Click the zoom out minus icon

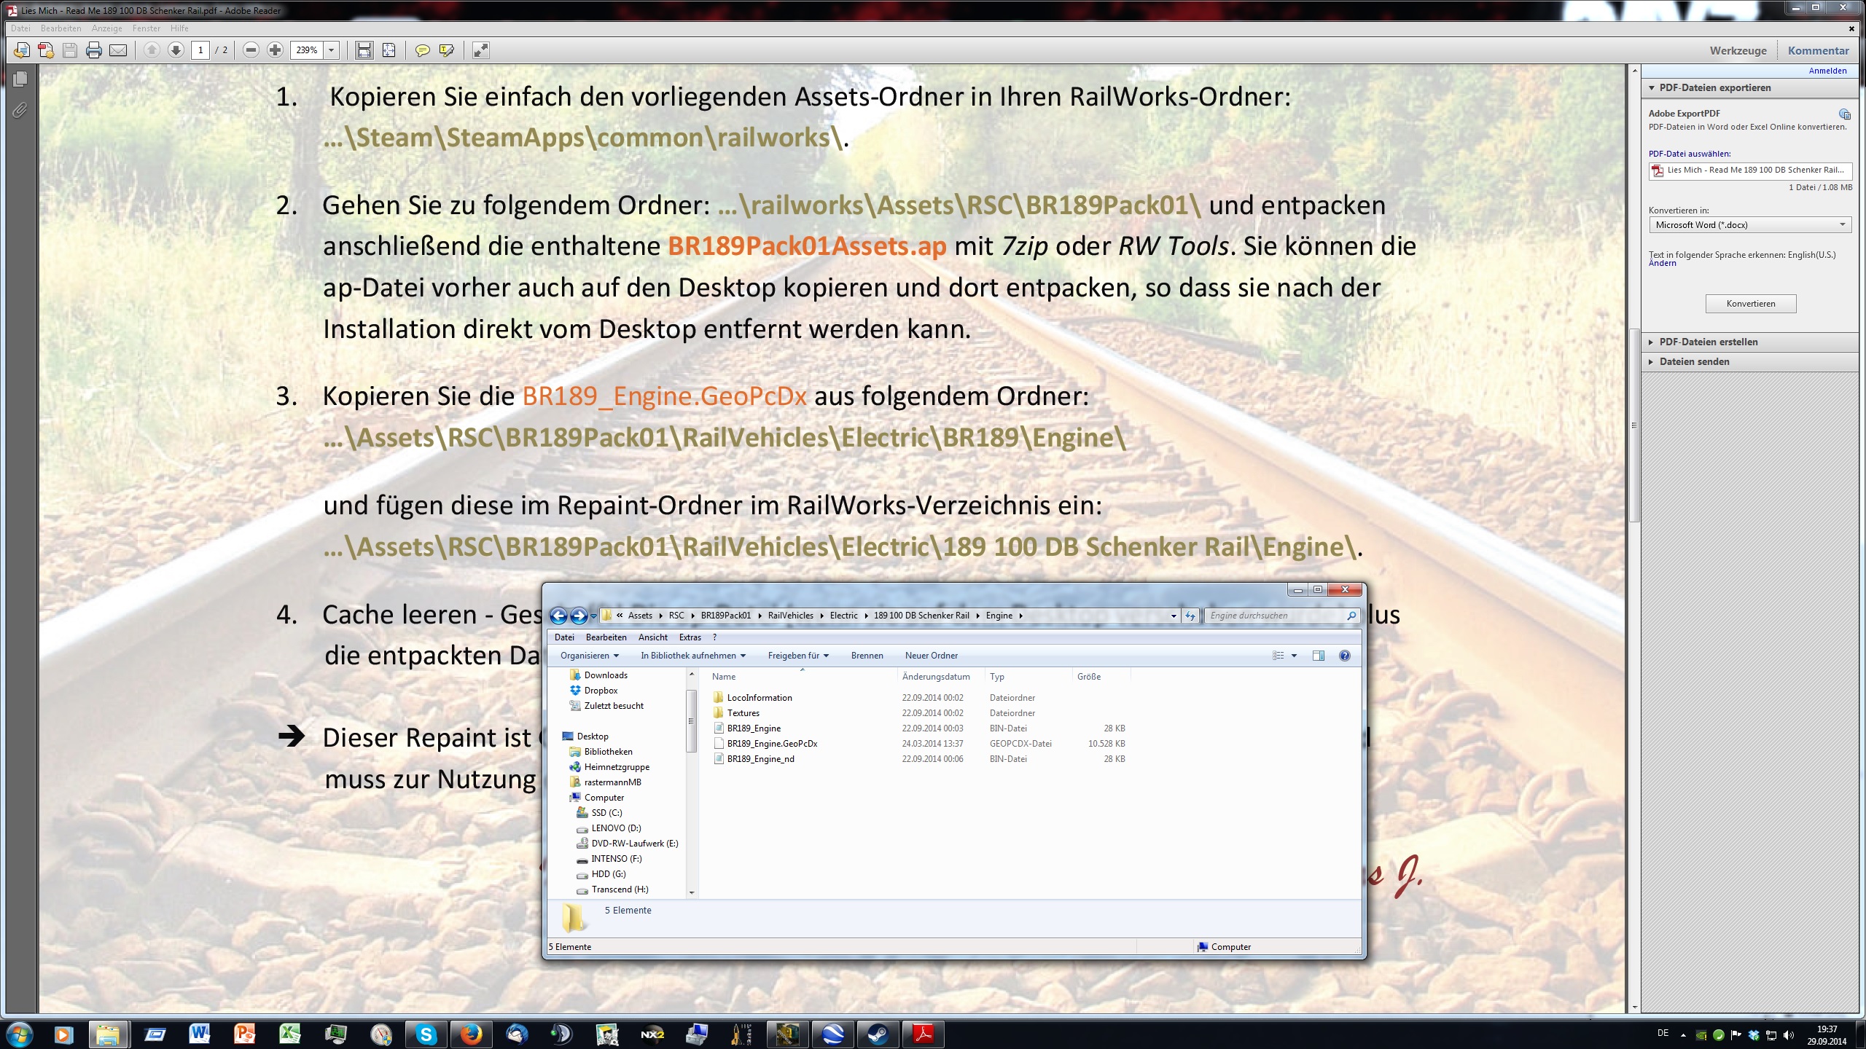point(251,50)
